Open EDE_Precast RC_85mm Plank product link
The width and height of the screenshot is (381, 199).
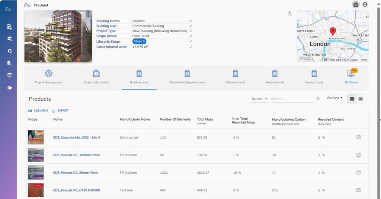pyautogui.click(x=76, y=173)
